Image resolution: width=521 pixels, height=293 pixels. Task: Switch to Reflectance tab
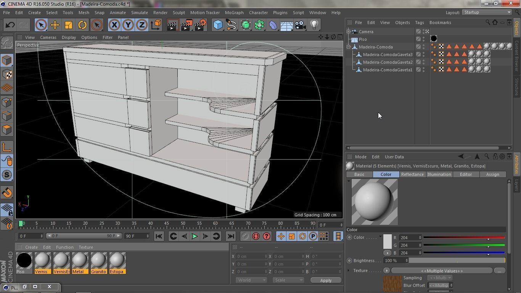pyautogui.click(x=412, y=174)
